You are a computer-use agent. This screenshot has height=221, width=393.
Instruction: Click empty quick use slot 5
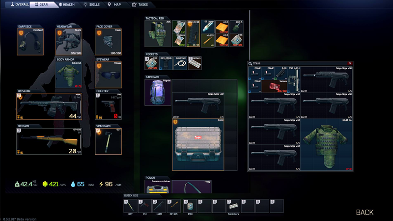pos(204,206)
